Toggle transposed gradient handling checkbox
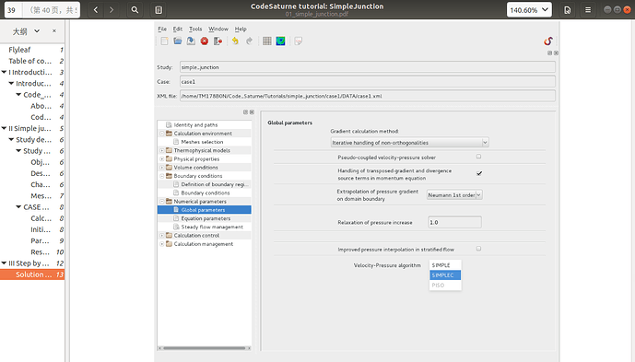The width and height of the screenshot is (635, 362). coord(479,173)
